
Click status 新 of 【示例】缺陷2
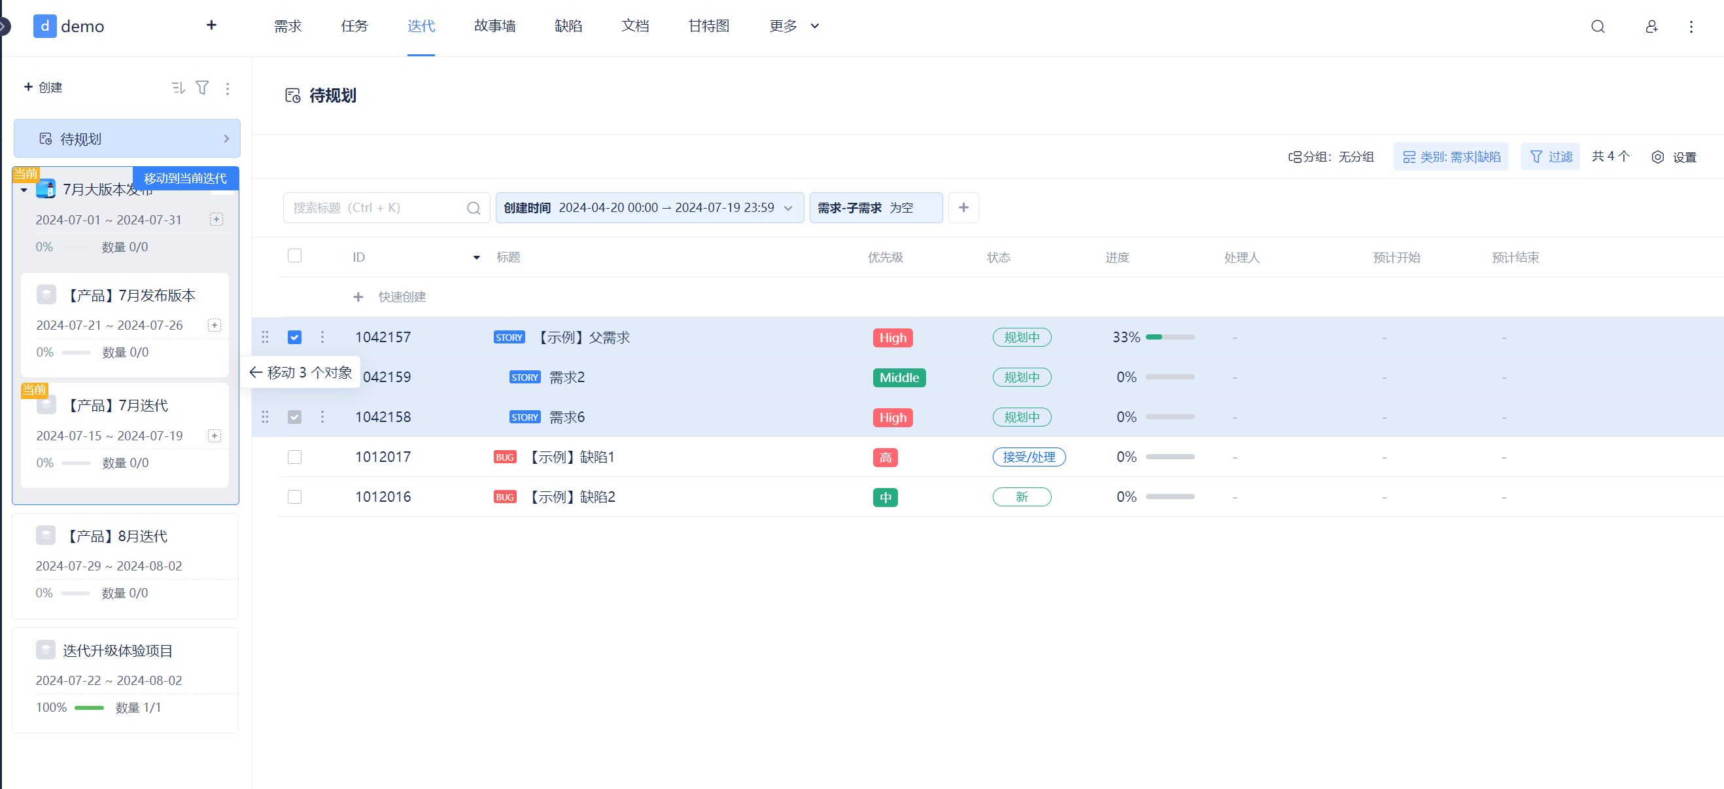[1022, 497]
